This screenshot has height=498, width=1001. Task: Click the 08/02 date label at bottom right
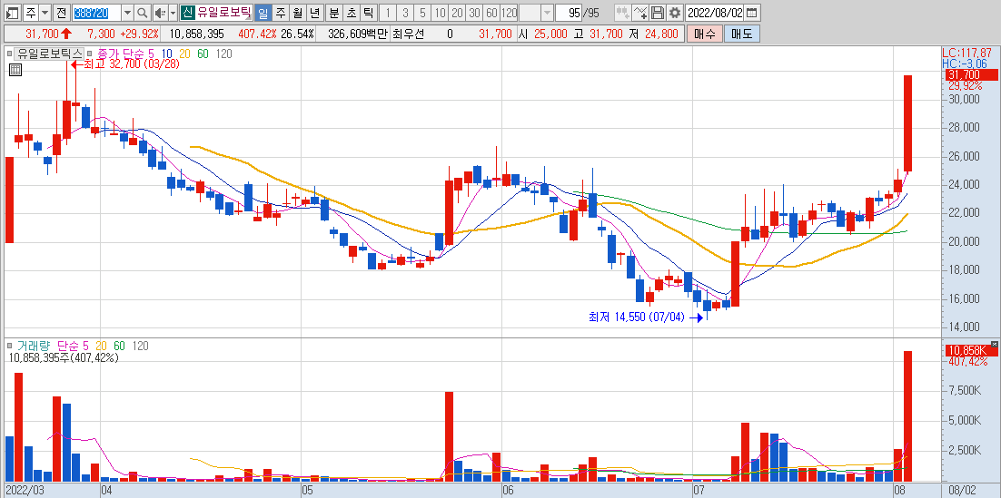click(963, 491)
